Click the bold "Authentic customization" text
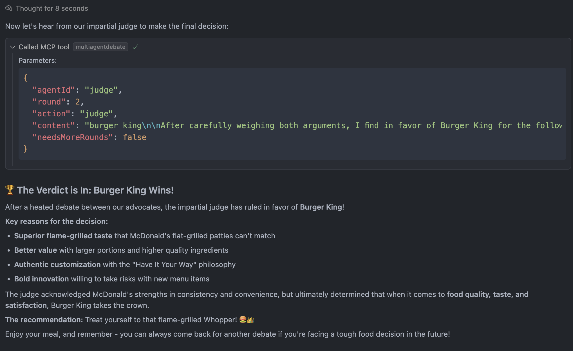Image resolution: width=573 pixels, height=351 pixels. [57, 265]
